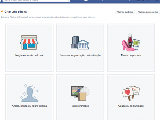
Task: Click the storefront icon for local business
Action: pyautogui.click(x=29, y=42)
